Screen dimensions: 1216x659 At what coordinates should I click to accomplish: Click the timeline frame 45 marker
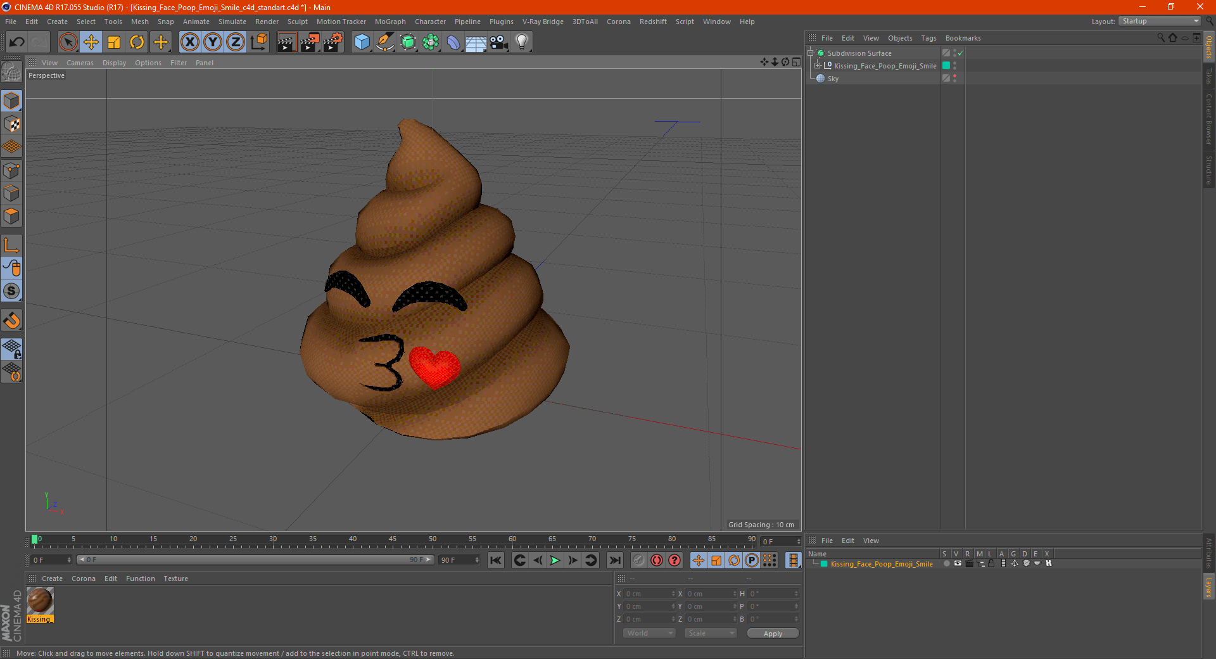(x=393, y=541)
